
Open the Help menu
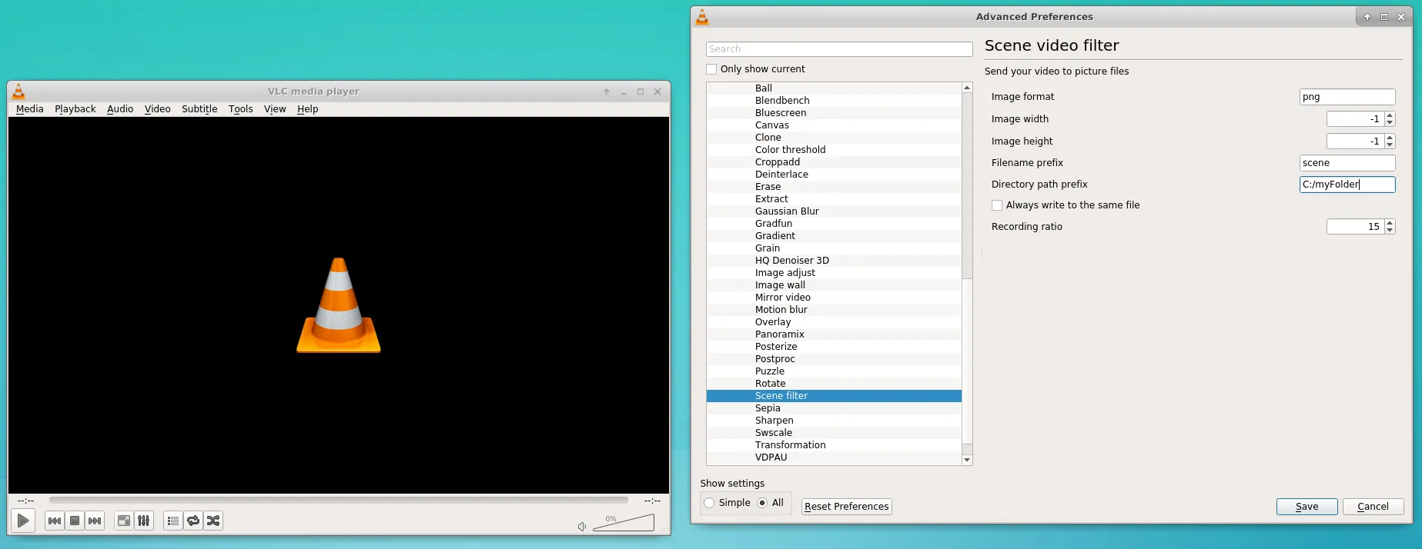click(308, 109)
